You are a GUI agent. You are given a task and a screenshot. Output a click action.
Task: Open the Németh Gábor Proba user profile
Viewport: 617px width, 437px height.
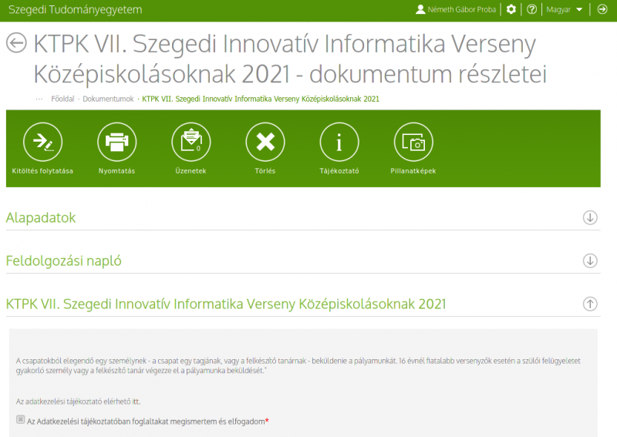point(456,9)
